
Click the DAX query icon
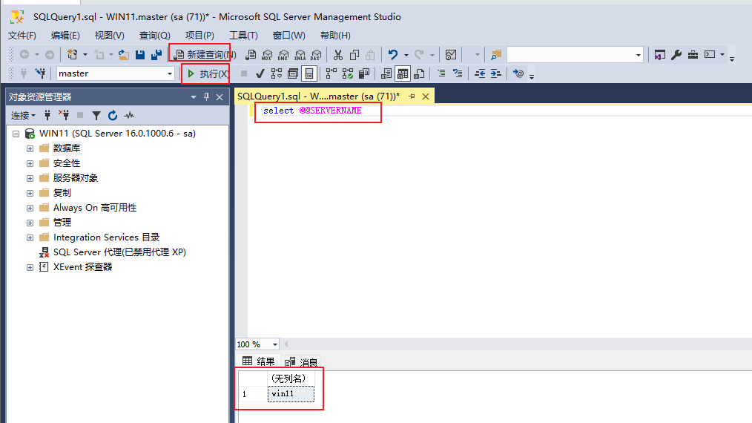pos(316,55)
